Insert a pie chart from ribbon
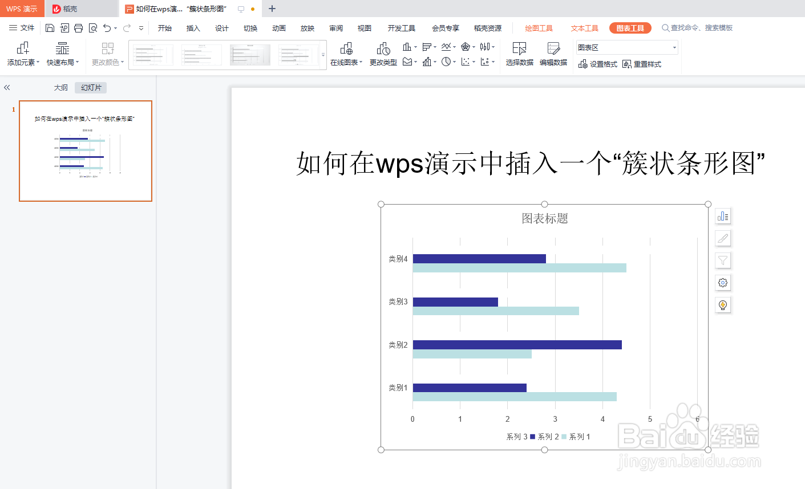 [446, 62]
